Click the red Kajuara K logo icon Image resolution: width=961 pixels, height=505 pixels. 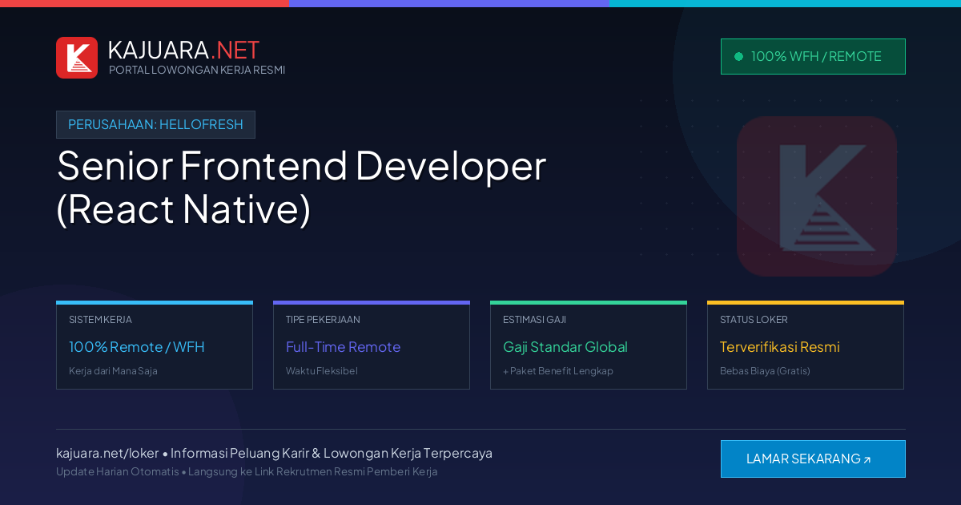coord(77,58)
